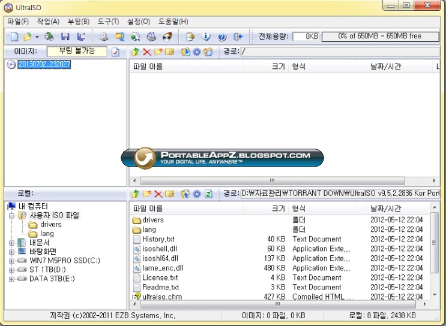Create new folder in the local pane toolbar
The width and height of the screenshot is (446, 326).
coord(147,194)
